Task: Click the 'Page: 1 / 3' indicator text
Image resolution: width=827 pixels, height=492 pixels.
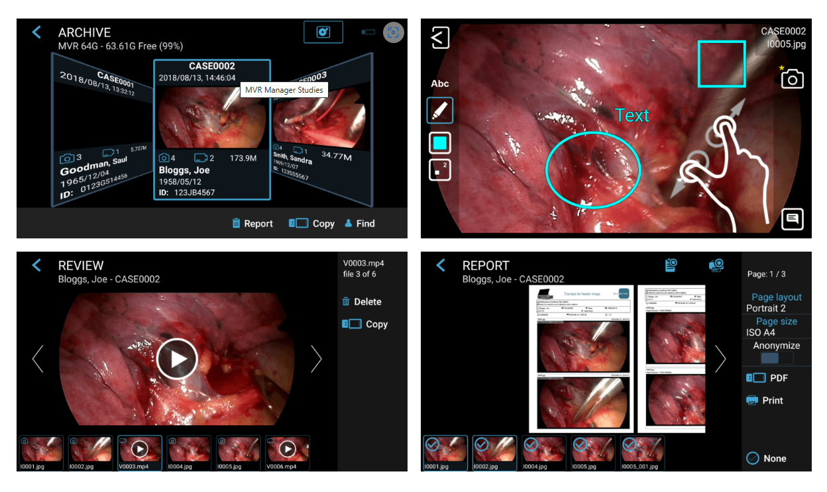Action: coord(767,274)
